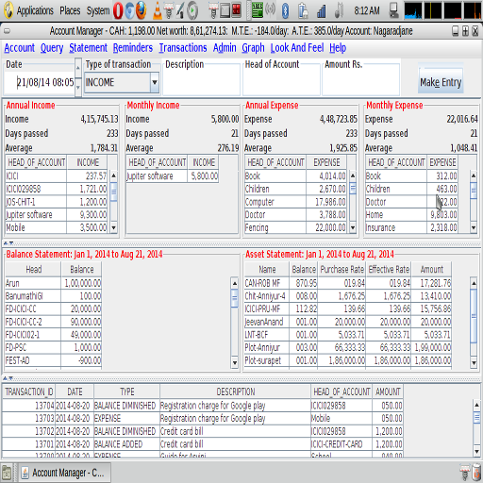This screenshot has height=483, width=483.
Task: Open the Trash icon in the bottom panel
Action: tap(477, 473)
